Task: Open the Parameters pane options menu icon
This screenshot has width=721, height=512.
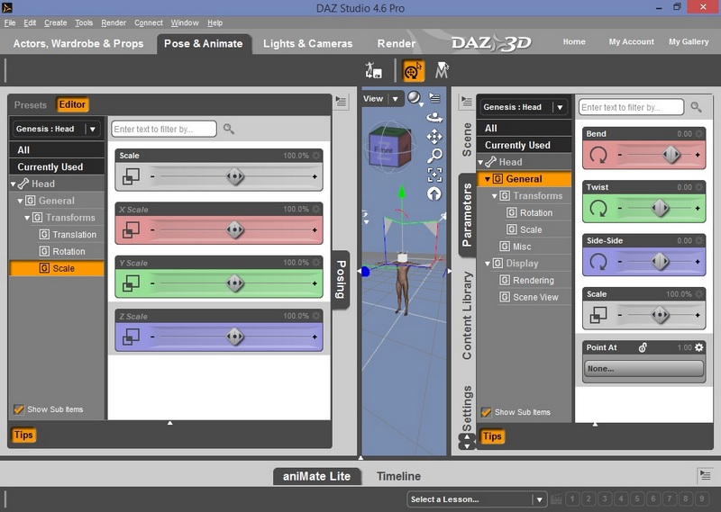Action: [467, 101]
